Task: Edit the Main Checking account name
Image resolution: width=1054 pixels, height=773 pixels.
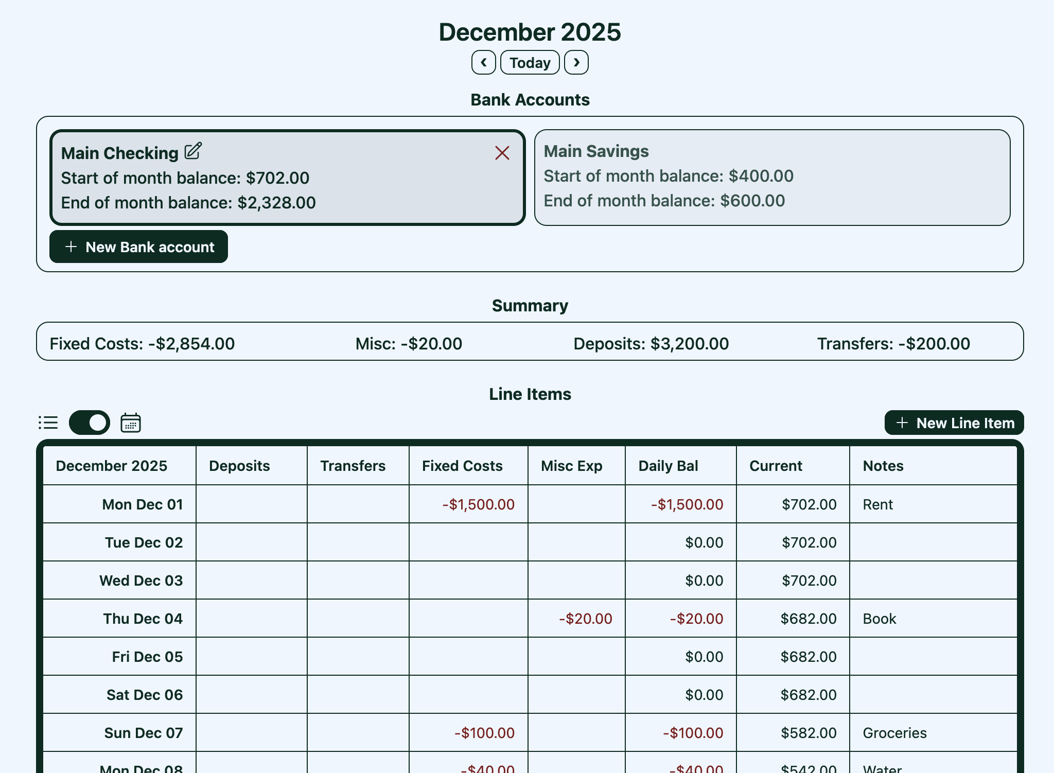Action: (x=192, y=151)
